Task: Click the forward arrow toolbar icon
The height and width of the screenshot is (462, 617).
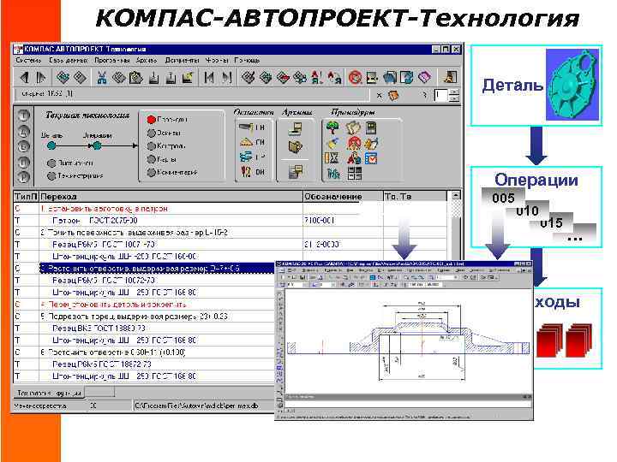Action: click(x=41, y=77)
